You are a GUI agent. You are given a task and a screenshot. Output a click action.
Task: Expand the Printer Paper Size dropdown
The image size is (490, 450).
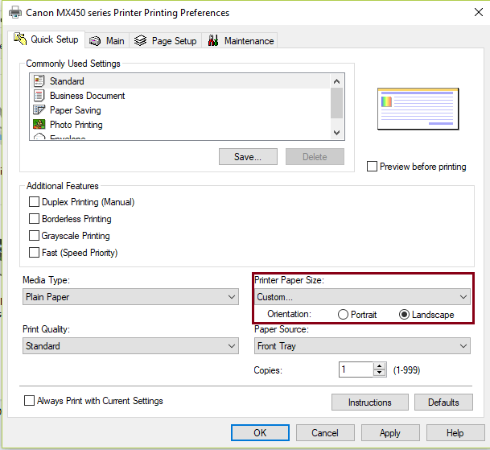point(362,297)
